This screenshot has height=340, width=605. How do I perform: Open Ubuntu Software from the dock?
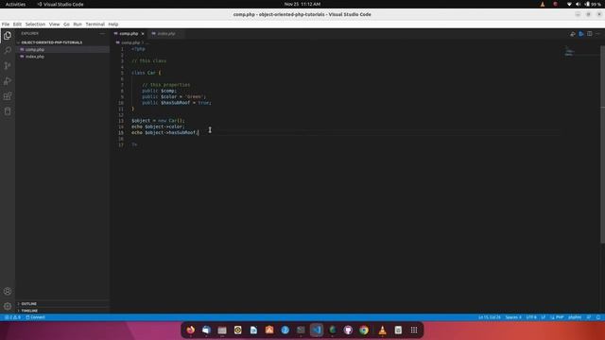(269, 330)
